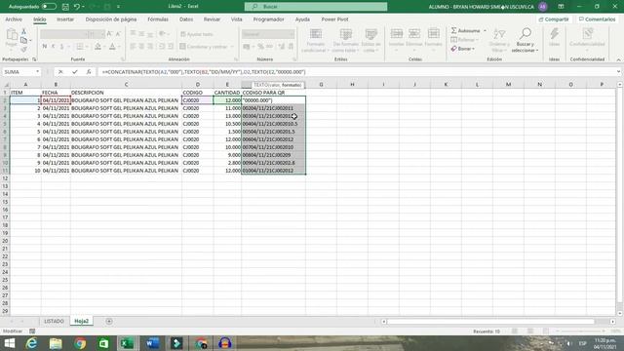Click the Autosuma sigma button
Viewport: 624px width, 351px height.
(465, 30)
